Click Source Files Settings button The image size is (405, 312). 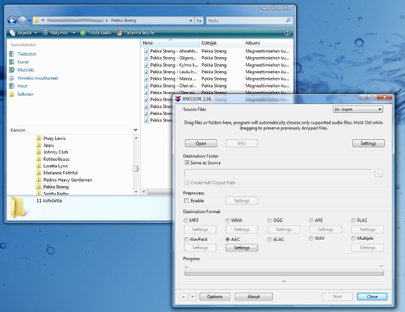tap(369, 143)
